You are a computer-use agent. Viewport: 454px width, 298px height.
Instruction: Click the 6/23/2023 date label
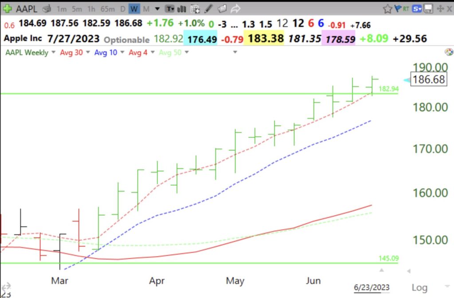point(372,287)
